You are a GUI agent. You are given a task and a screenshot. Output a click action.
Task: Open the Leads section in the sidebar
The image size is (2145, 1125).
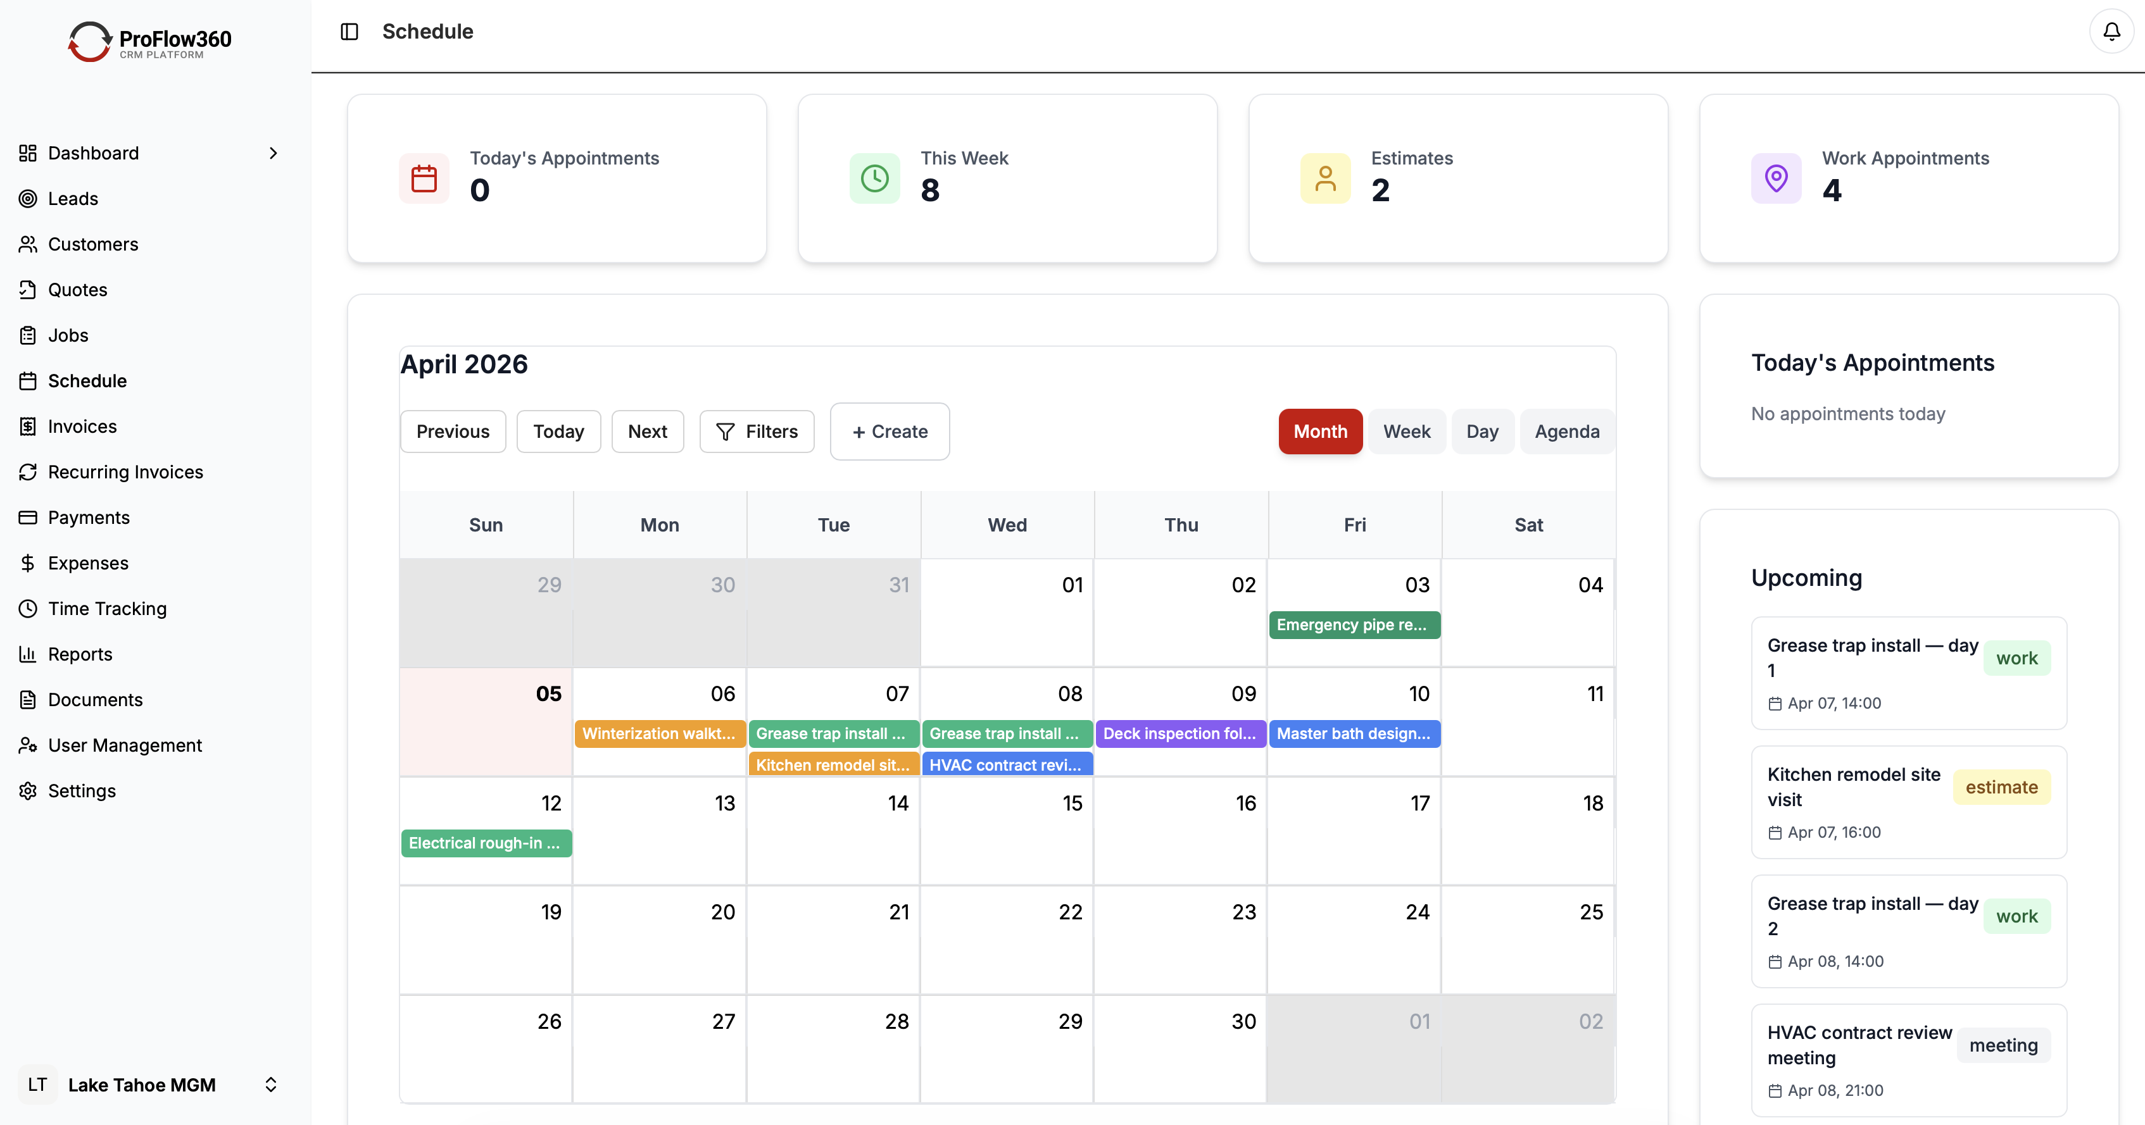pos(73,198)
